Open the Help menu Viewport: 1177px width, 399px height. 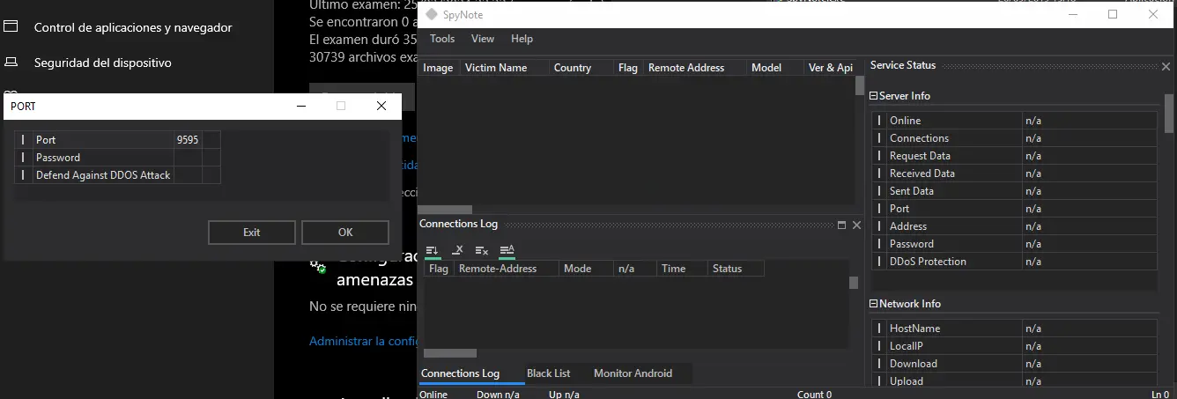(x=522, y=39)
